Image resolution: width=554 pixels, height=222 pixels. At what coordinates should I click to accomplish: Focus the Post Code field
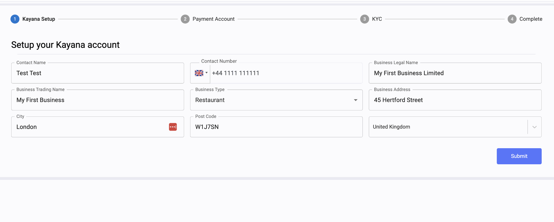[x=276, y=127]
